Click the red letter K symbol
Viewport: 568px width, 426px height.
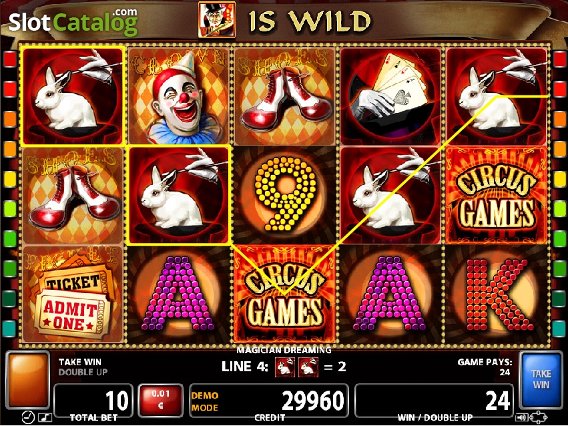497,294
